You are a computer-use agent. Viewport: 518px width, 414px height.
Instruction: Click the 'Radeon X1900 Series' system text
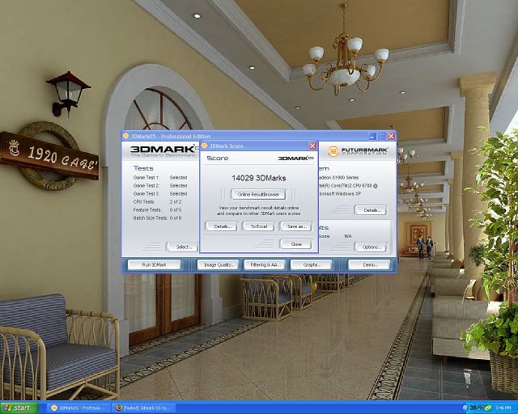(x=338, y=178)
